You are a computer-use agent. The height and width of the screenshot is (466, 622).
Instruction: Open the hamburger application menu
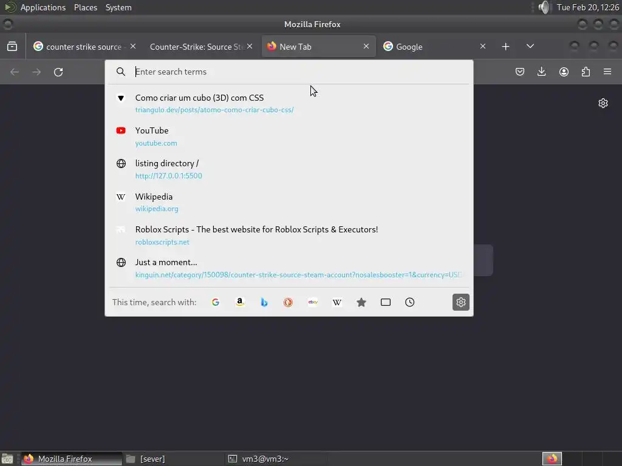point(607,72)
